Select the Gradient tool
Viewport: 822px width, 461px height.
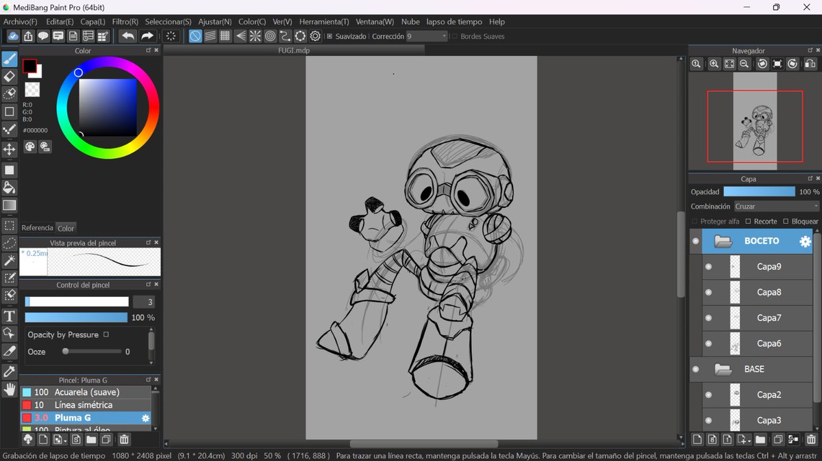click(x=10, y=205)
